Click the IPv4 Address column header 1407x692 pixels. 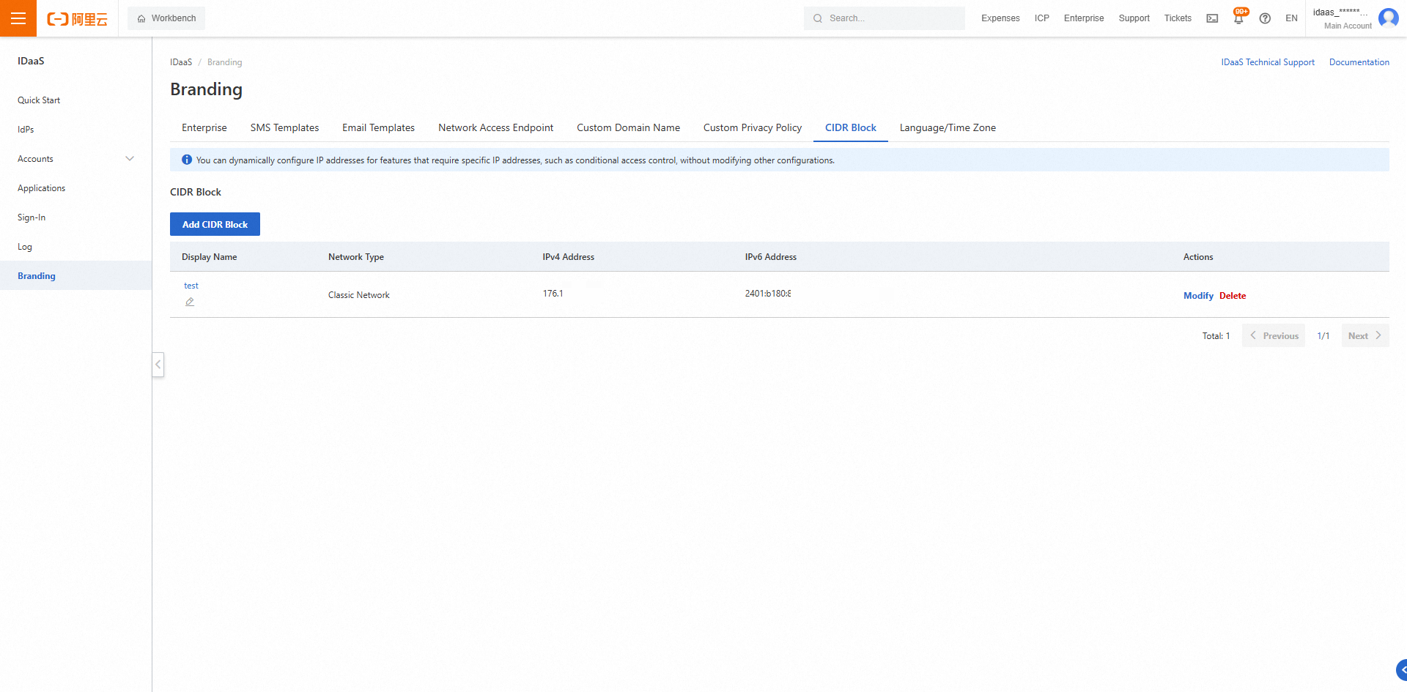(569, 257)
